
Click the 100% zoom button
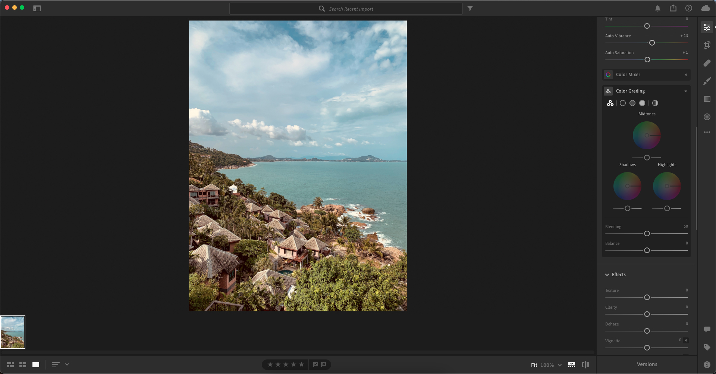coord(547,365)
